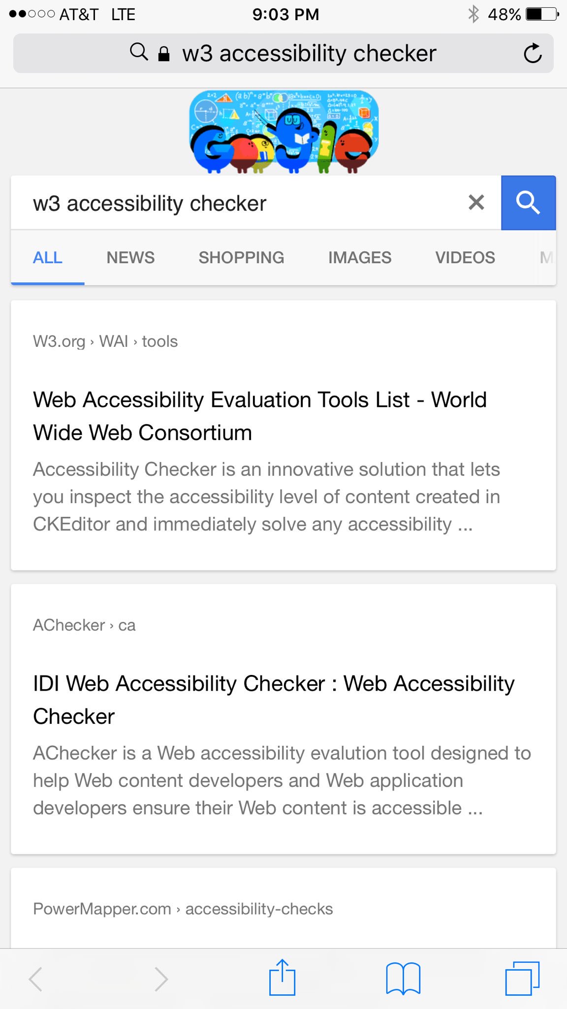Screen dimensions: 567x1009
Task: Switch to the IMAGES tab
Action: pyautogui.click(x=360, y=257)
